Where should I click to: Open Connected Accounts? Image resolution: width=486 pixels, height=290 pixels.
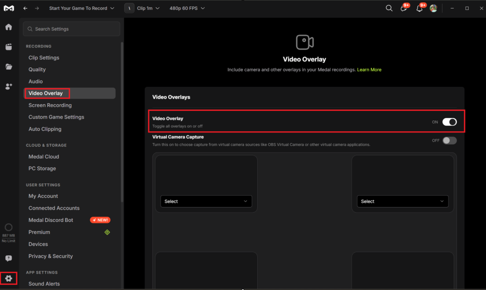69,208
